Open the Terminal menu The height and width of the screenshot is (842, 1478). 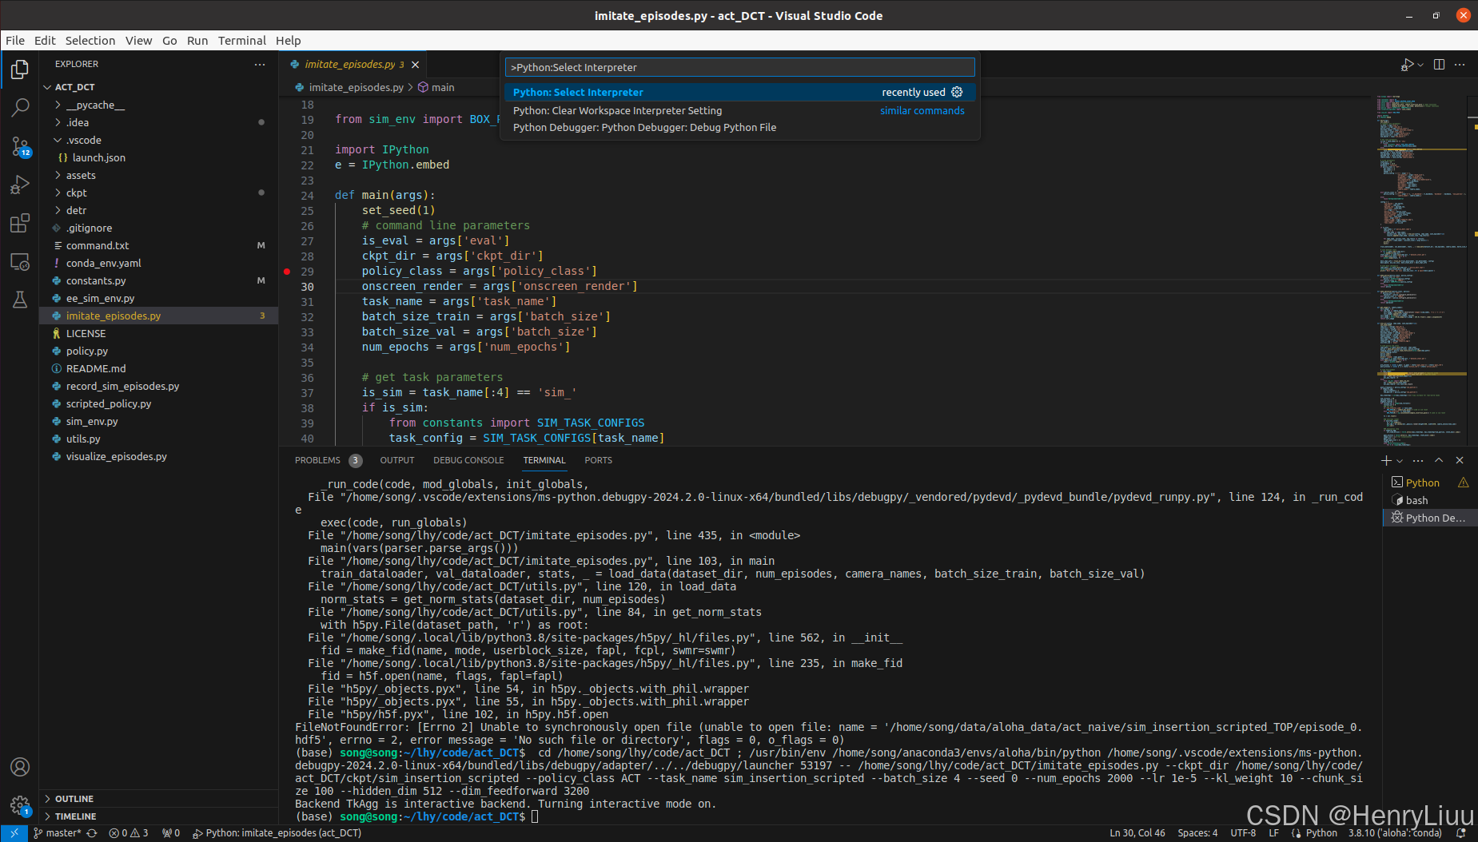tap(241, 41)
